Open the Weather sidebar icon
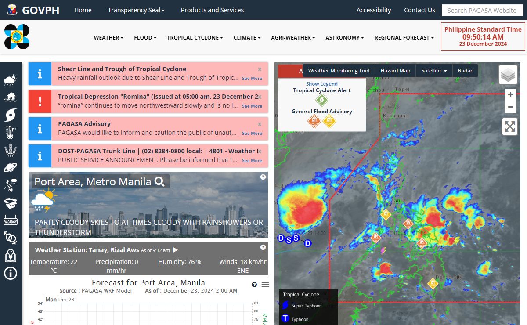Image resolution: width=527 pixels, height=325 pixels. pyautogui.click(x=11, y=80)
